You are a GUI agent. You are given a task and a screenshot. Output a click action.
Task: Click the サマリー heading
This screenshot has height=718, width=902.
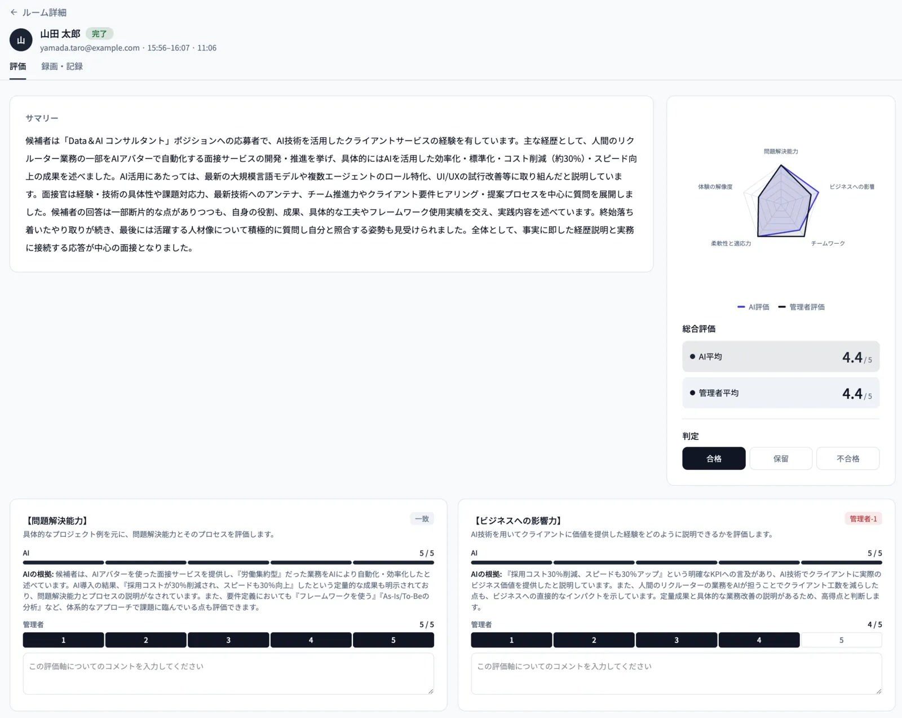coord(42,118)
